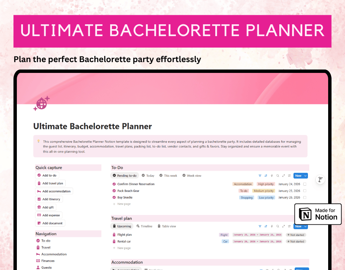The height and width of the screenshot is (270, 345).
Task: Switch to the This week tab
Action: [x=168, y=175]
